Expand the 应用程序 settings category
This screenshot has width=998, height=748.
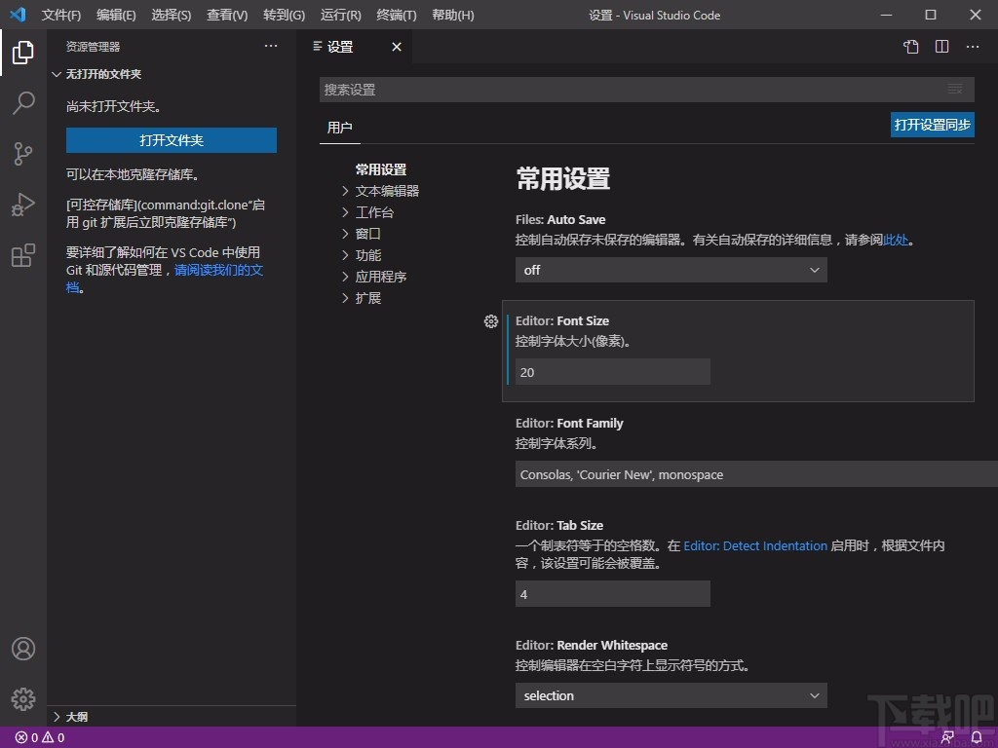point(374,277)
